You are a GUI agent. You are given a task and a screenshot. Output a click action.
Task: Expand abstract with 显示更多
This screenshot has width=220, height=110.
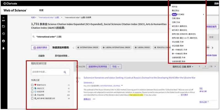[184, 95]
